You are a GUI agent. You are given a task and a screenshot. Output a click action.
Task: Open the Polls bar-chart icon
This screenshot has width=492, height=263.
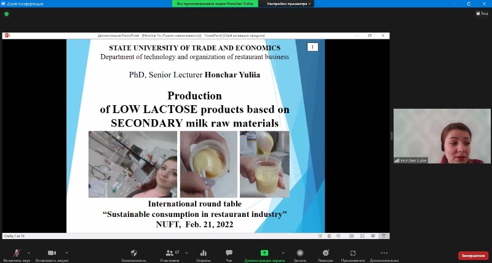(x=204, y=253)
